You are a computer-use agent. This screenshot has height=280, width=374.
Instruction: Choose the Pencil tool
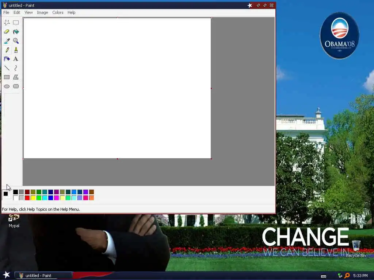pyautogui.click(x=7, y=50)
